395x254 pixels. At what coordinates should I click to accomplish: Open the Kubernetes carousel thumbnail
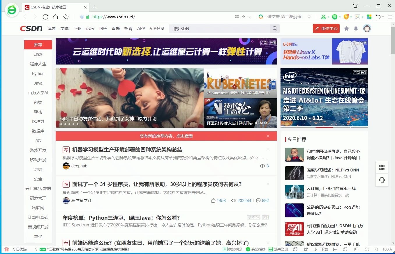click(240, 83)
